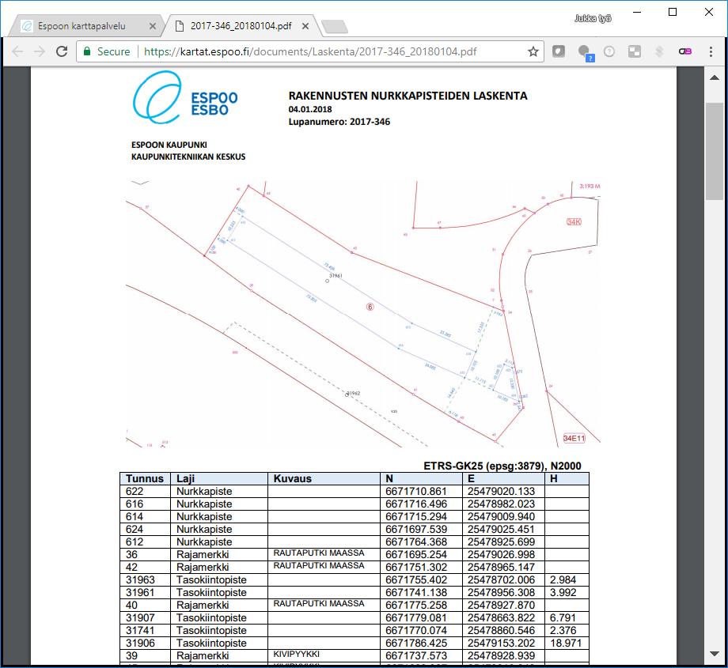Minimize the Chrome window
Screen dimensions: 728x668
tap(637, 13)
